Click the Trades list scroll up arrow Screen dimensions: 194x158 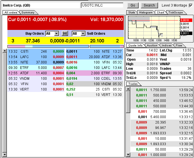pos(128,89)
